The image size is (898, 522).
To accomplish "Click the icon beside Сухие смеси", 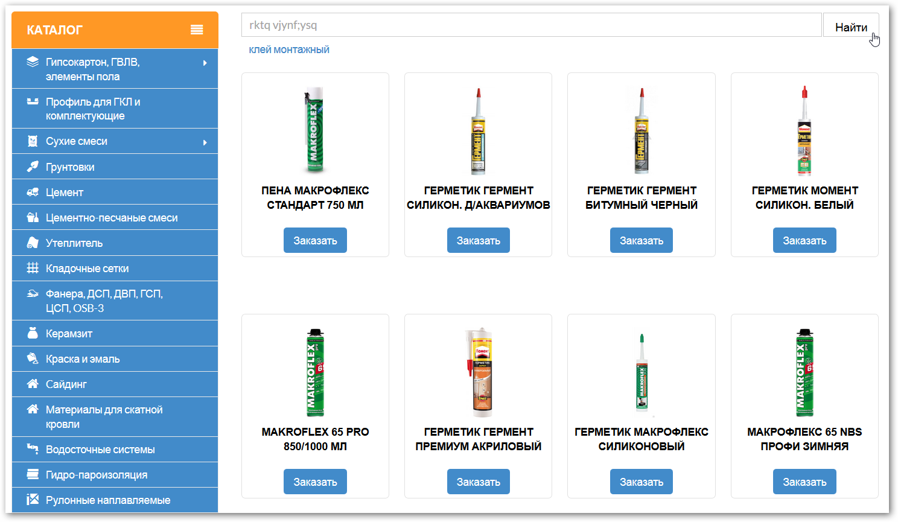I will click(33, 141).
